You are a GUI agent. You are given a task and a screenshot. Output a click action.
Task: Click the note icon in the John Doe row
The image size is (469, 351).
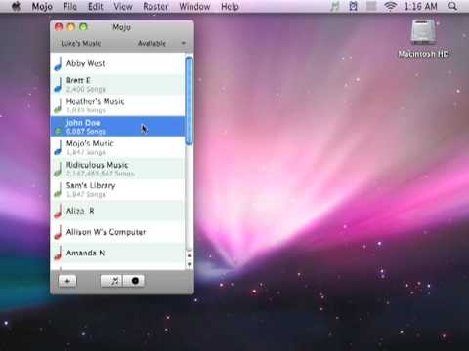click(58, 127)
